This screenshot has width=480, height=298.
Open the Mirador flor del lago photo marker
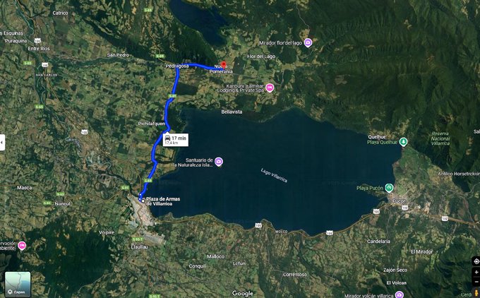point(308,43)
